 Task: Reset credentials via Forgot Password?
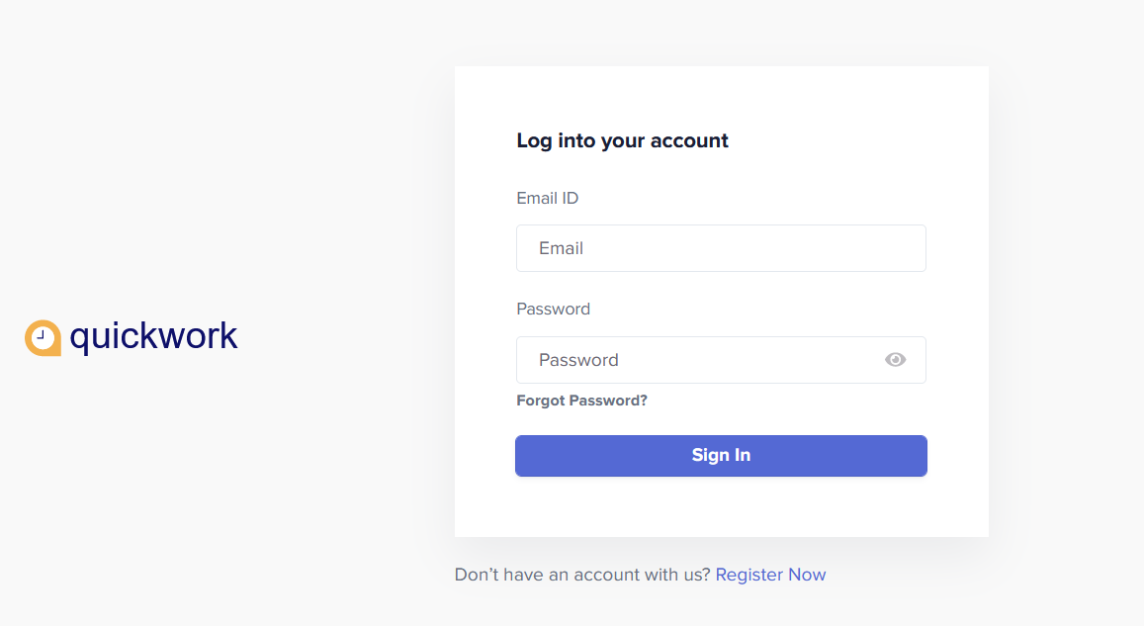(x=581, y=401)
